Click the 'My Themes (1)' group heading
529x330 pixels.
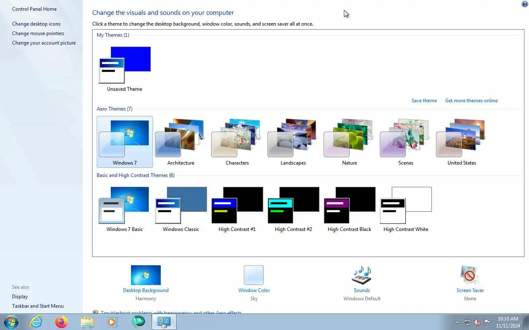pyautogui.click(x=113, y=35)
